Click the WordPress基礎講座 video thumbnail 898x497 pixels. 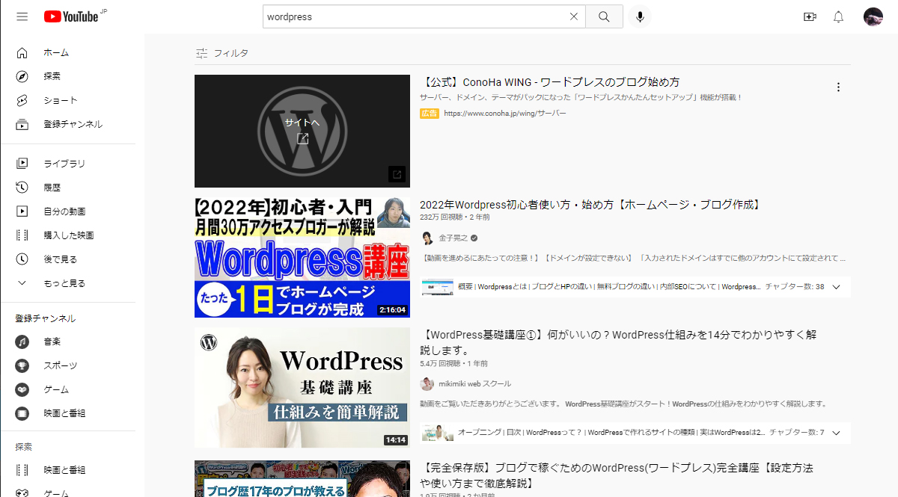[302, 387]
